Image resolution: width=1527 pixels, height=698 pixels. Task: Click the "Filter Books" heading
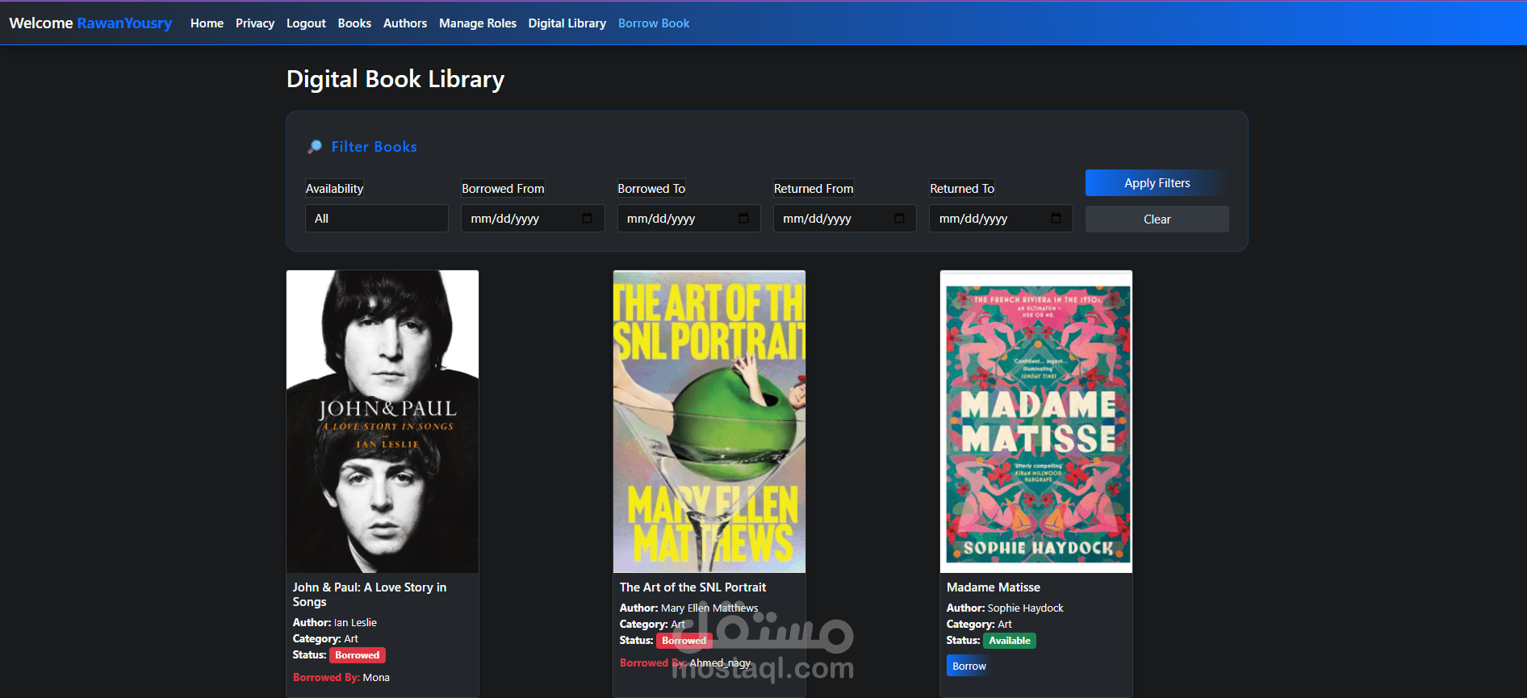click(374, 147)
